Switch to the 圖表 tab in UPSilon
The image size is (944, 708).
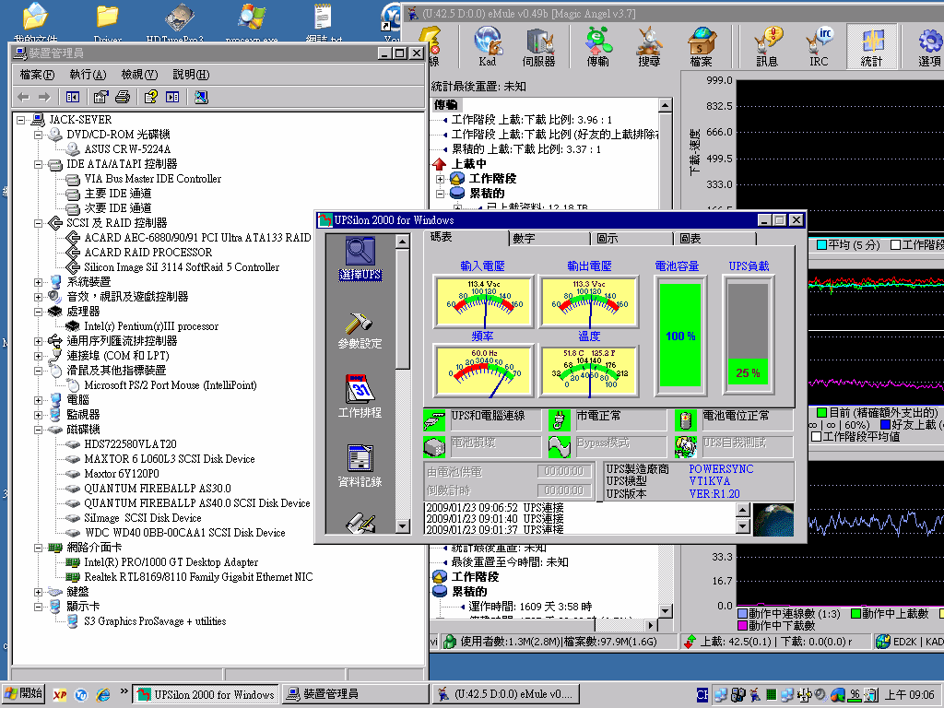[x=714, y=239]
